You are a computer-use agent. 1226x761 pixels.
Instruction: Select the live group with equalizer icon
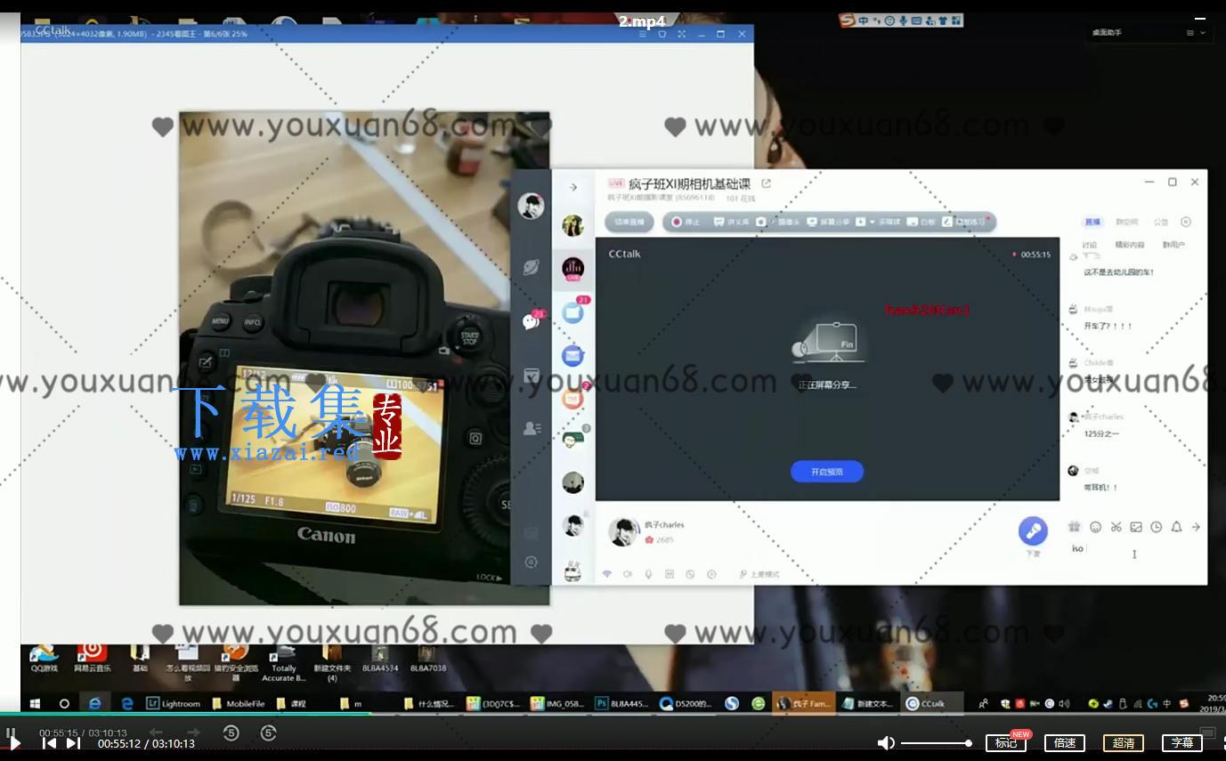[x=573, y=268]
